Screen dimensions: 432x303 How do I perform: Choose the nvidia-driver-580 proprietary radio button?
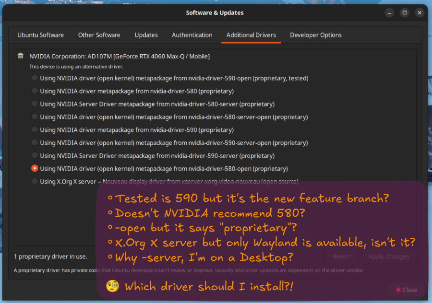(x=35, y=91)
